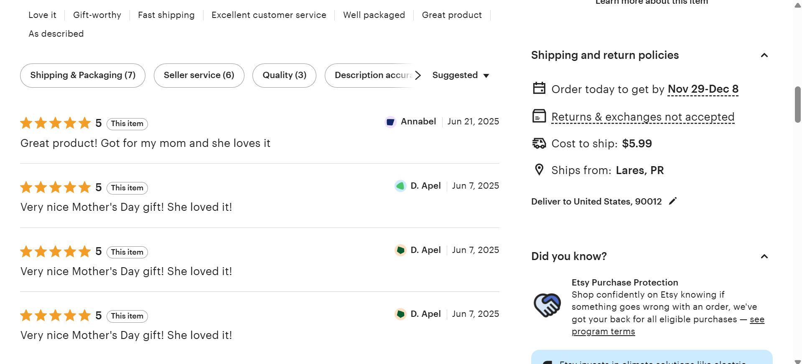
Task: Click the Etsy Purchase Protection handshake icon
Action: 547,305
